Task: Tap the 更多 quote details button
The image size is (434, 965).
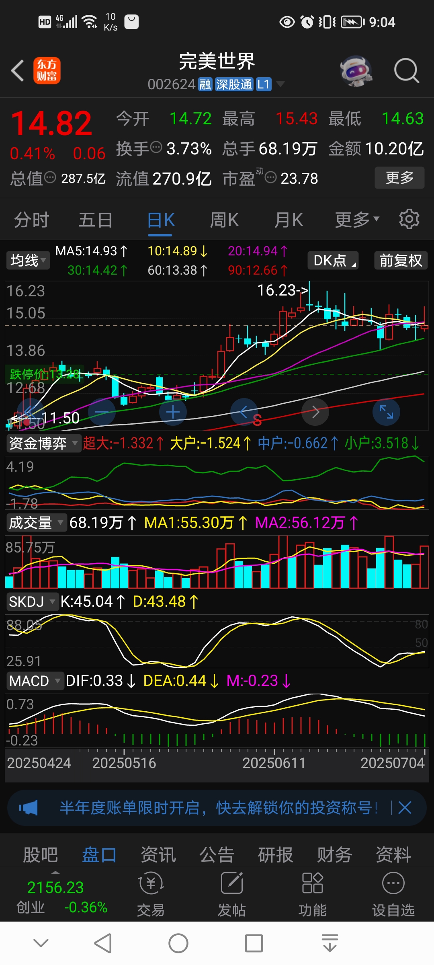Action: tap(399, 177)
